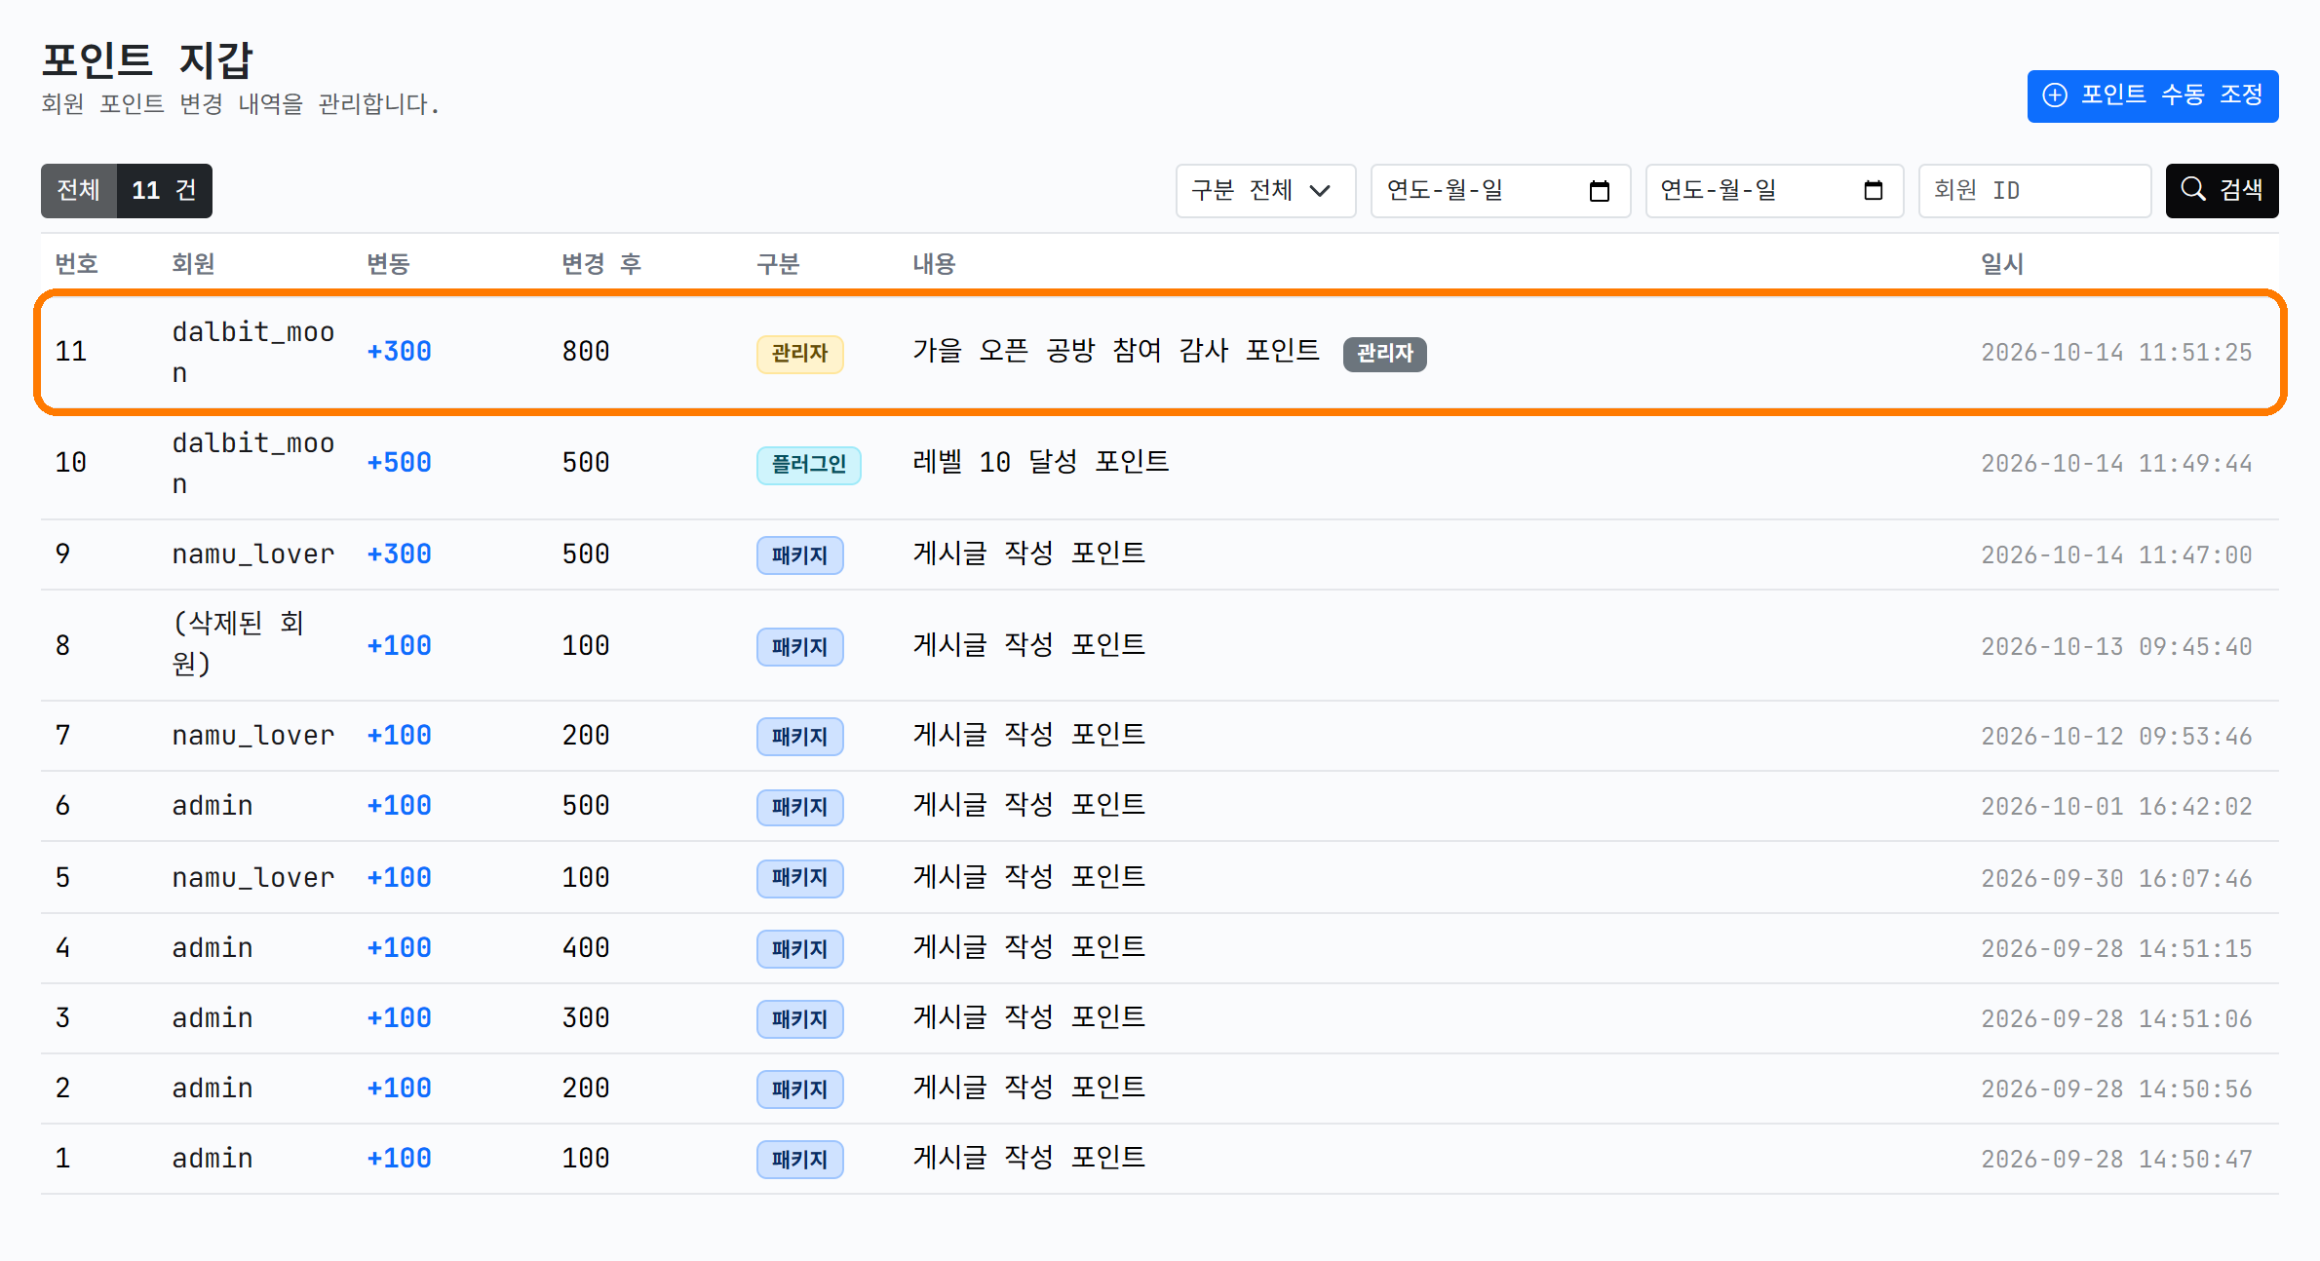Click the 패키지 tag in row 9

(799, 555)
